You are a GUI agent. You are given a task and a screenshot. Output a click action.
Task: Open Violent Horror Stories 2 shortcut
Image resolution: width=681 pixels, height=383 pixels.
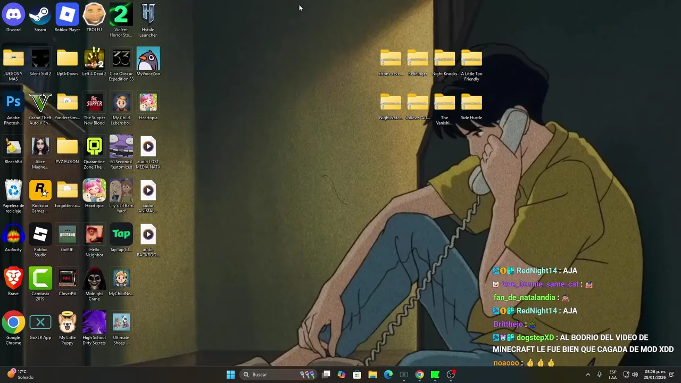(x=121, y=20)
